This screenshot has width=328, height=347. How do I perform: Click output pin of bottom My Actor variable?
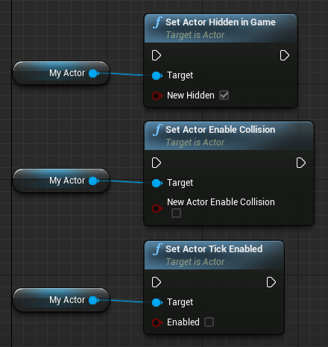point(94,300)
